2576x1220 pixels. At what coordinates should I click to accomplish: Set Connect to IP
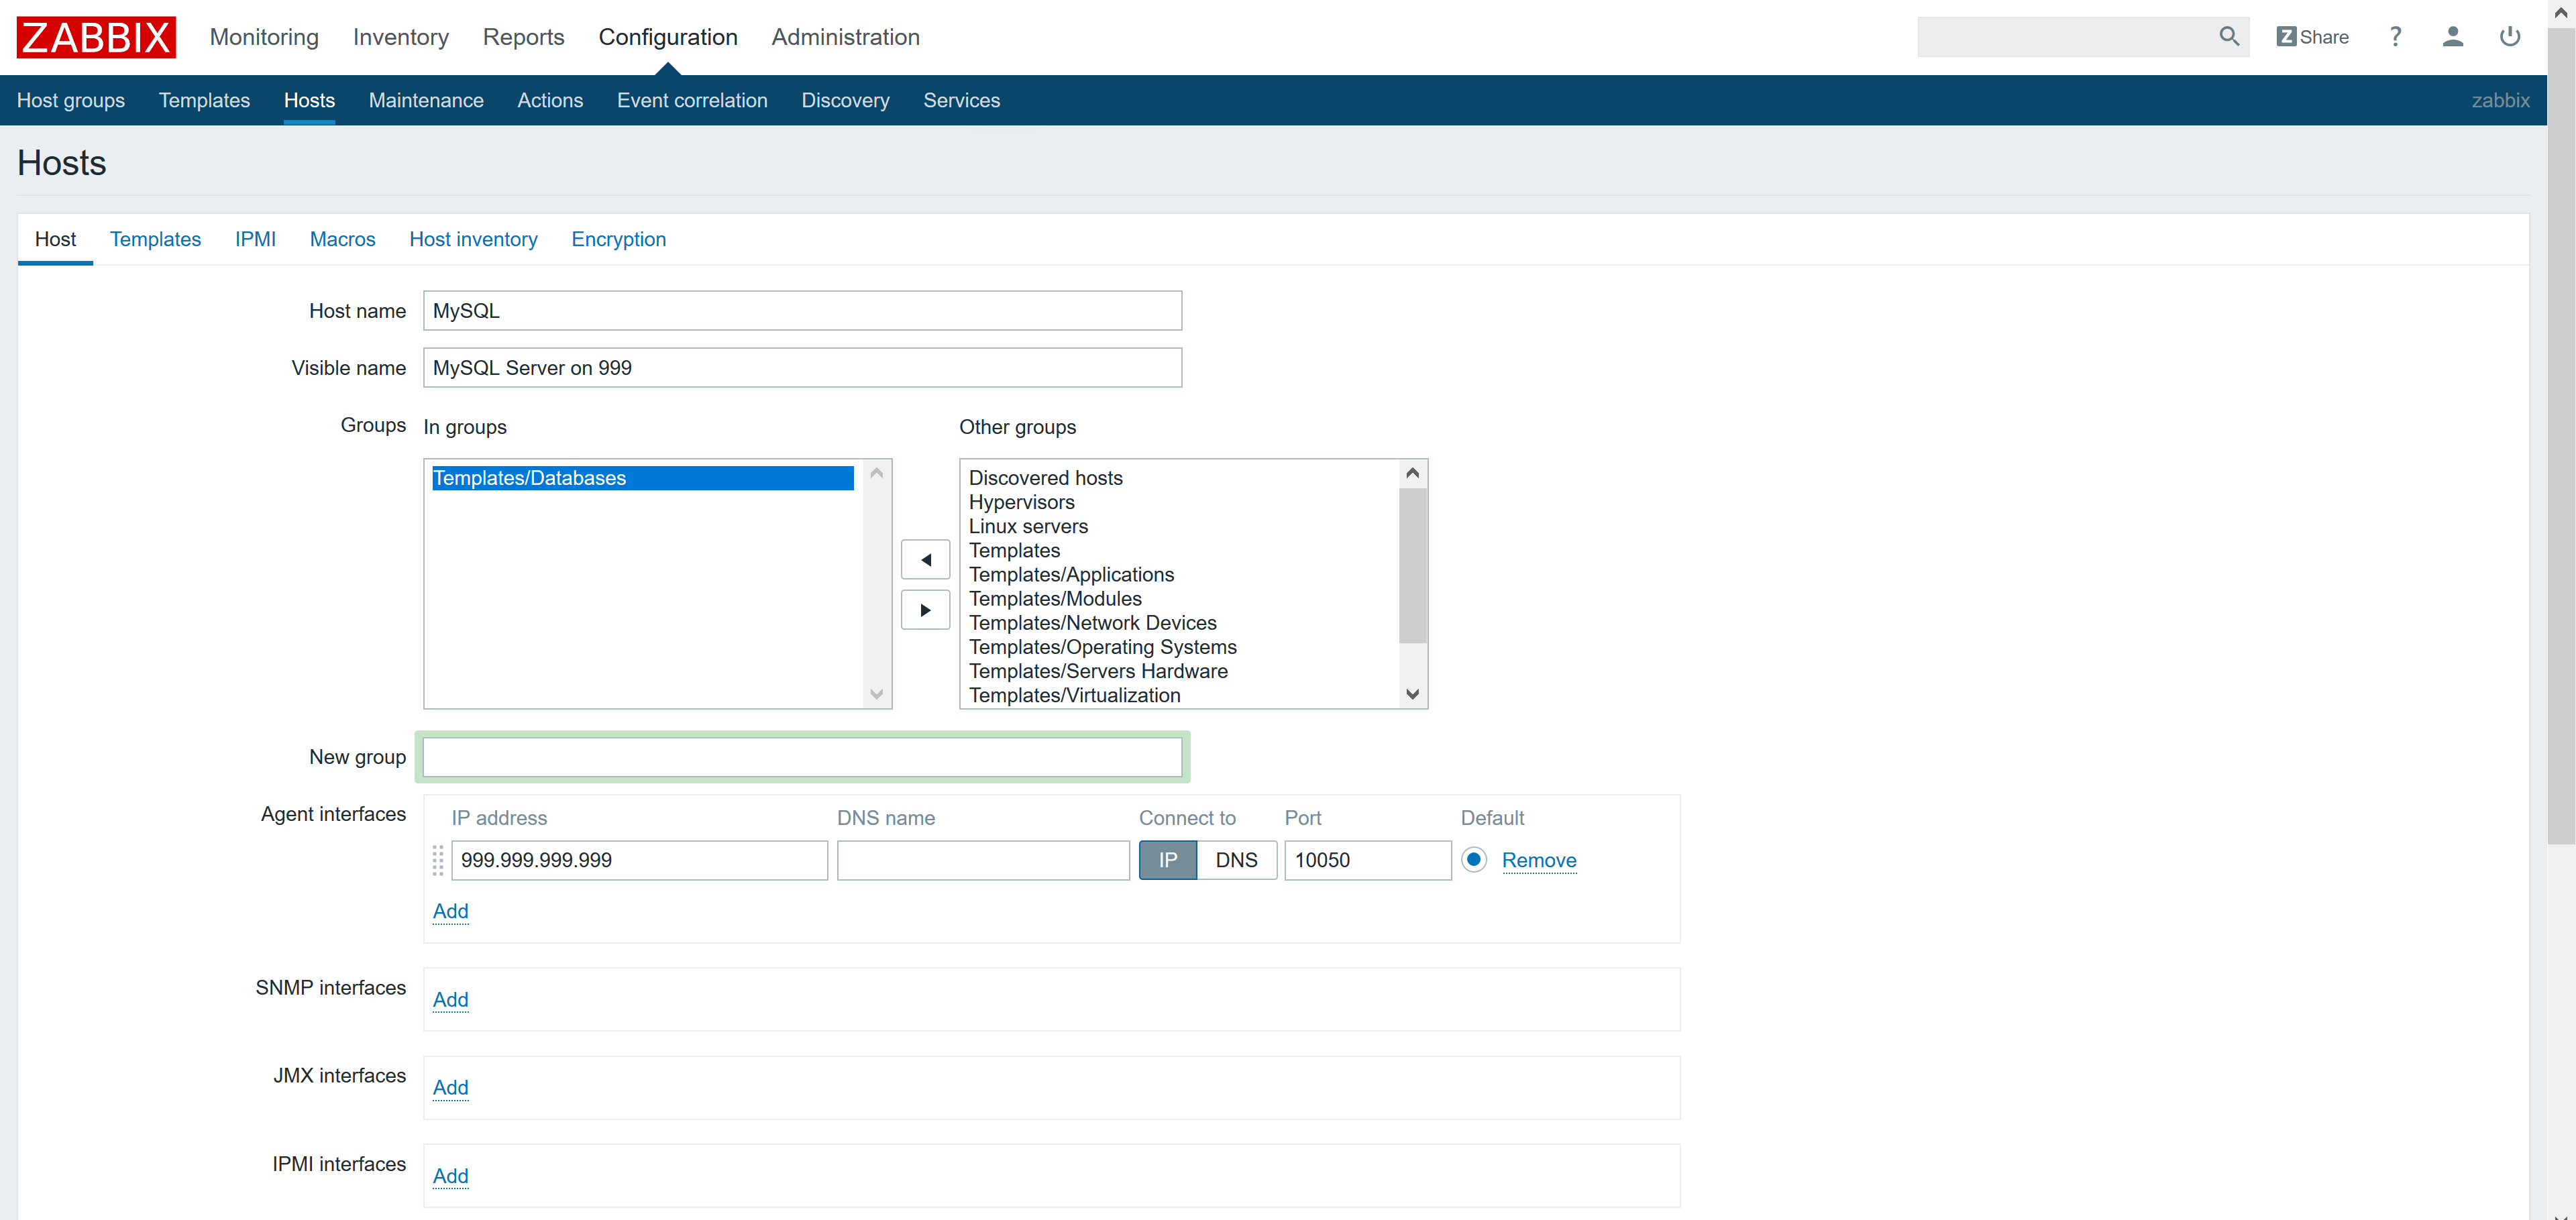click(x=1167, y=860)
